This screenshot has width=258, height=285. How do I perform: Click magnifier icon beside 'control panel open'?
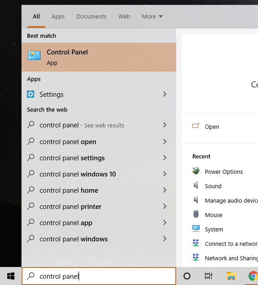[x=31, y=141]
